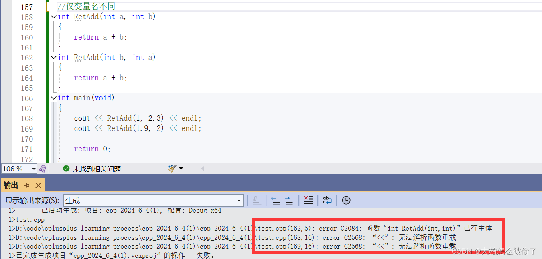Click the green no-issues-found checkmark icon
The width and height of the screenshot is (542, 259).
click(x=66, y=169)
